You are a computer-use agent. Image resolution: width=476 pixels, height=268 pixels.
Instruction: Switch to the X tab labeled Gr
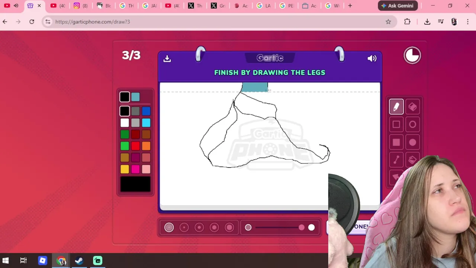[218, 6]
